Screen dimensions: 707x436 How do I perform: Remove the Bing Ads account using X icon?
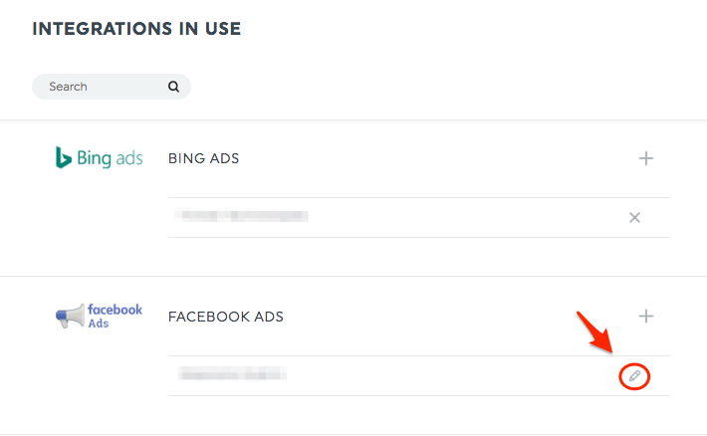634,218
